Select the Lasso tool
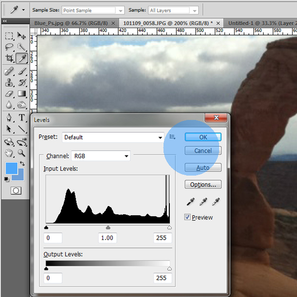The image size is (297, 297). pos(9,47)
